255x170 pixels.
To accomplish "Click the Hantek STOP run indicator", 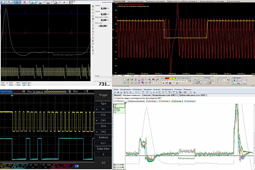I will coord(17,91).
